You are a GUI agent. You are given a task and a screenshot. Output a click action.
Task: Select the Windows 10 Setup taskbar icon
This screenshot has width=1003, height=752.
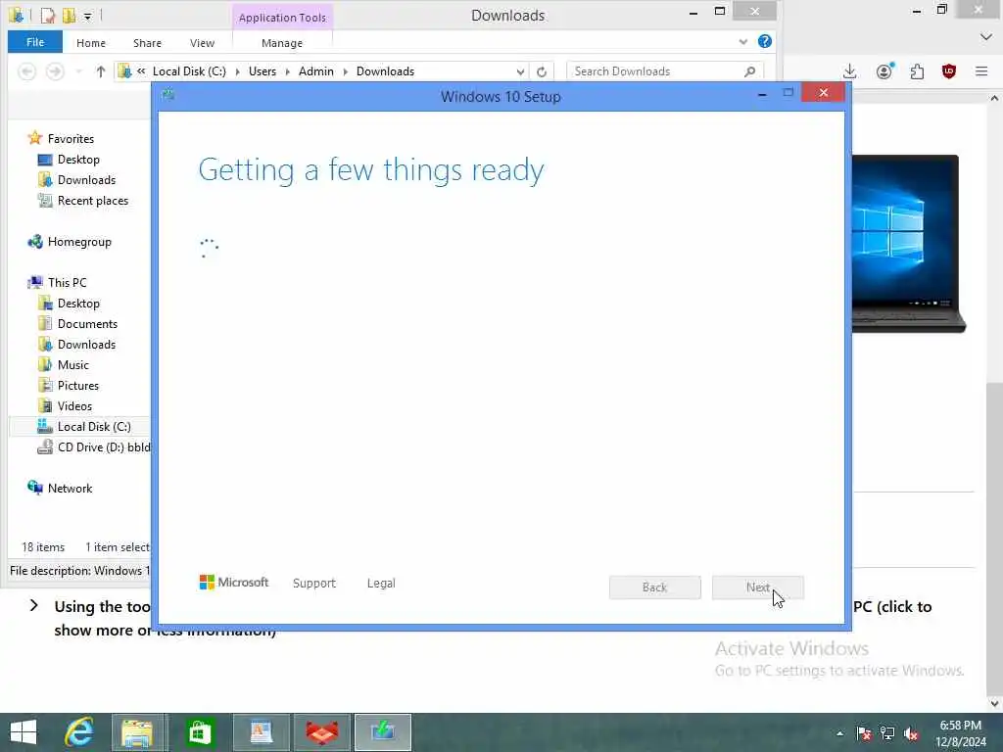(x=383, y=732)
